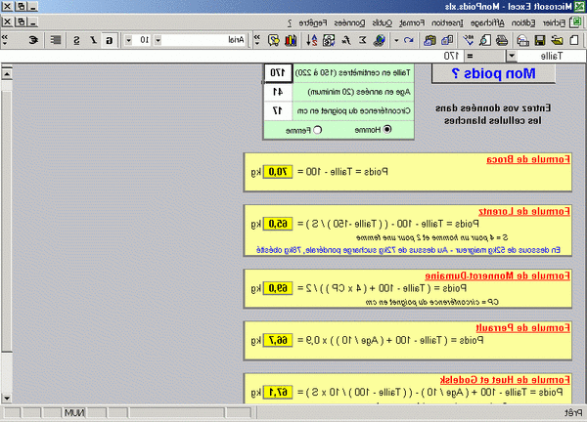Expand the font size 10 dropdown
587x422 pixels.
click(x=128, y=40)
